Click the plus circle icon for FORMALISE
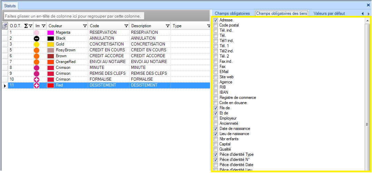Screen dimensions: 372x173 click(x=37, y=80)
